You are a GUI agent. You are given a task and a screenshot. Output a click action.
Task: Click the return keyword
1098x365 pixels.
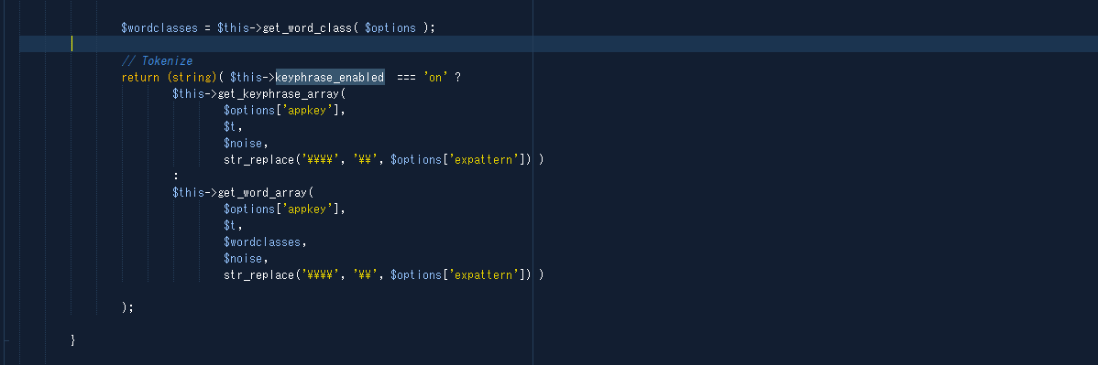(x=140, y=77)
